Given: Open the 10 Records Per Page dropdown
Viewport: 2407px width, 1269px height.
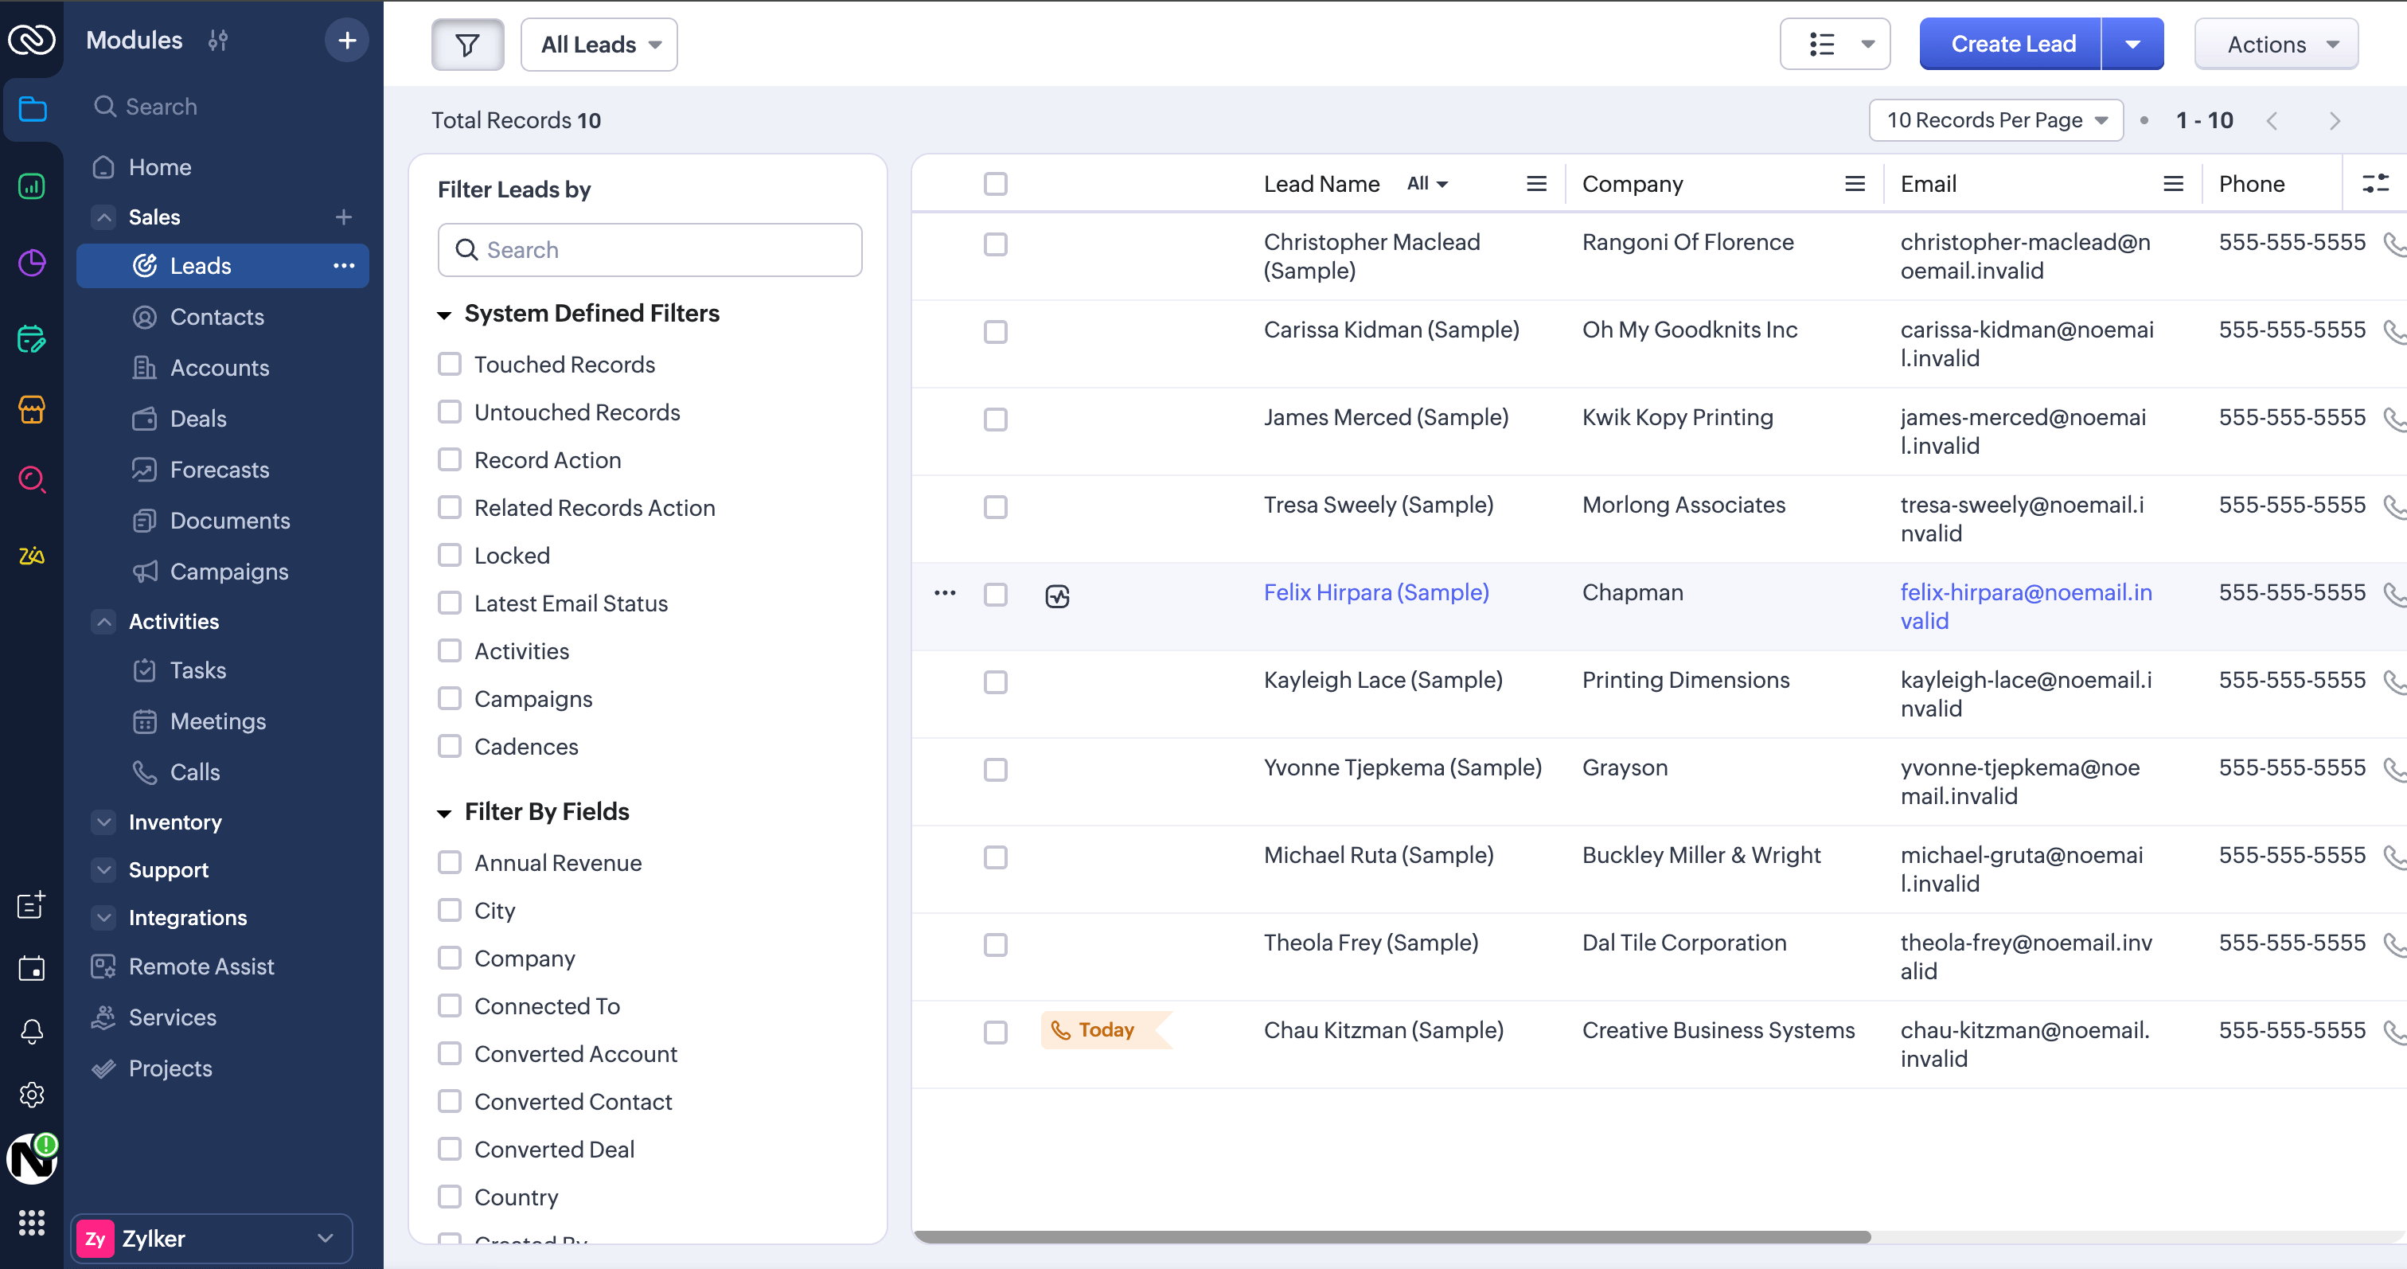Looking at the screenshot, I should point(1995,119).
